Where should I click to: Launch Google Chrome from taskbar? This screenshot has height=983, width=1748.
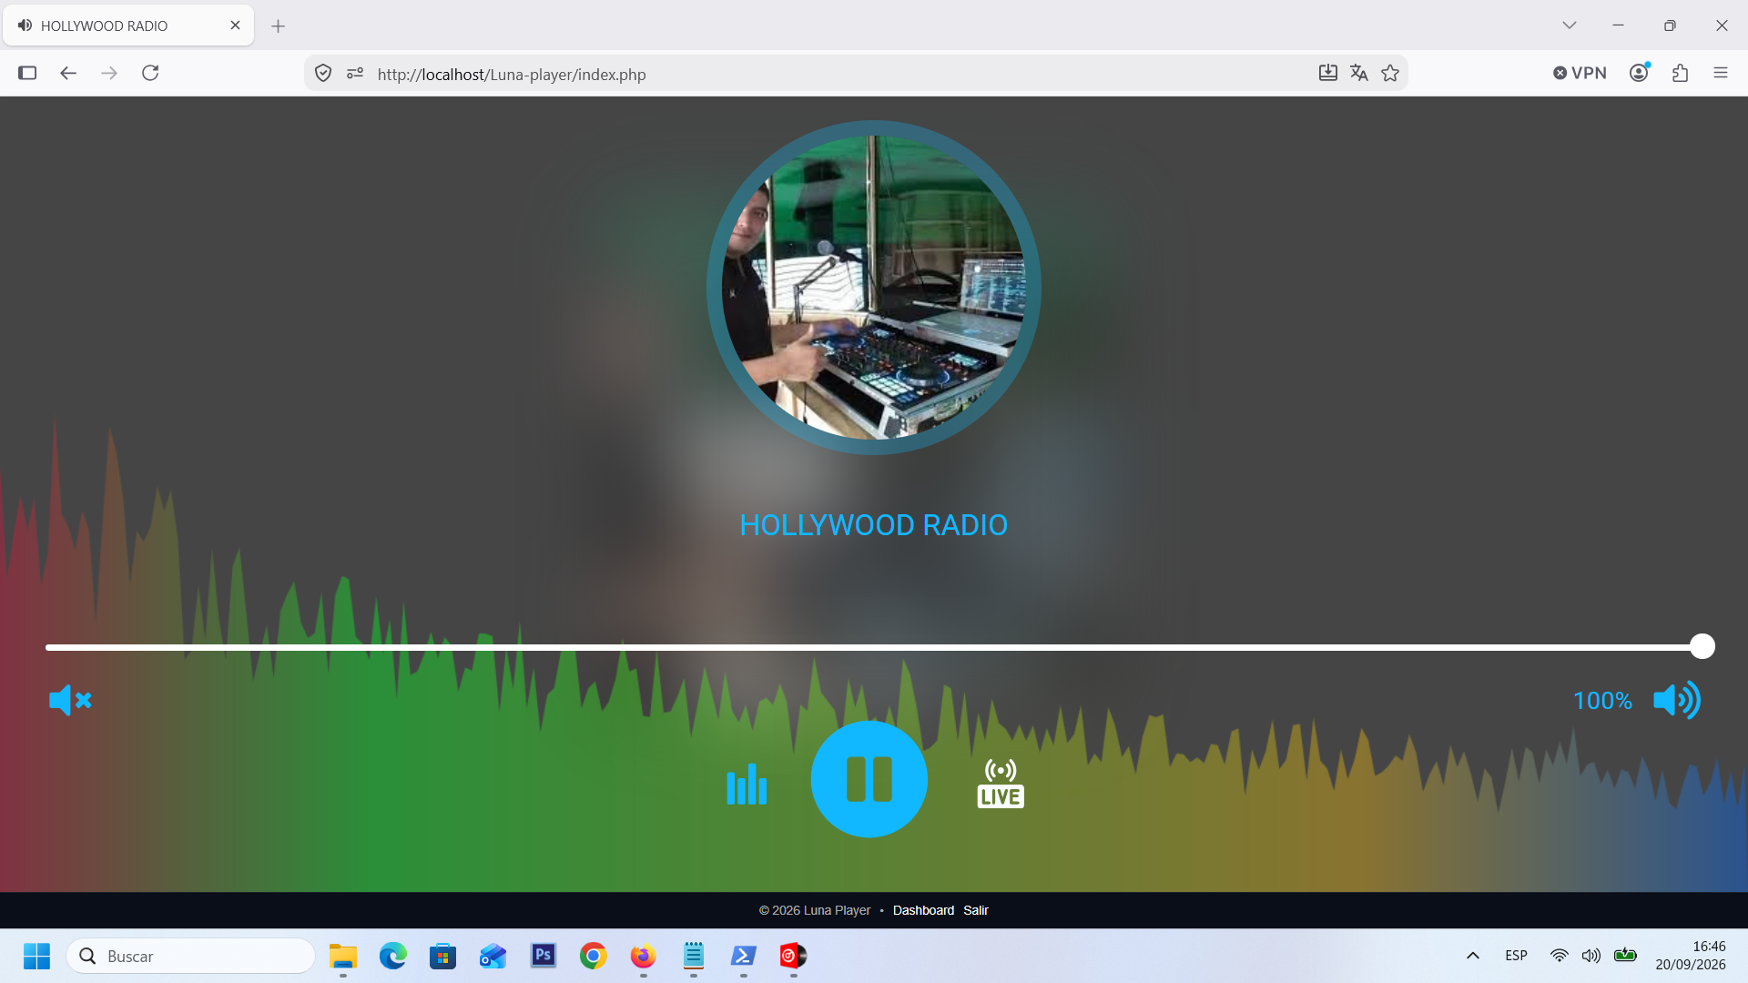594,956
